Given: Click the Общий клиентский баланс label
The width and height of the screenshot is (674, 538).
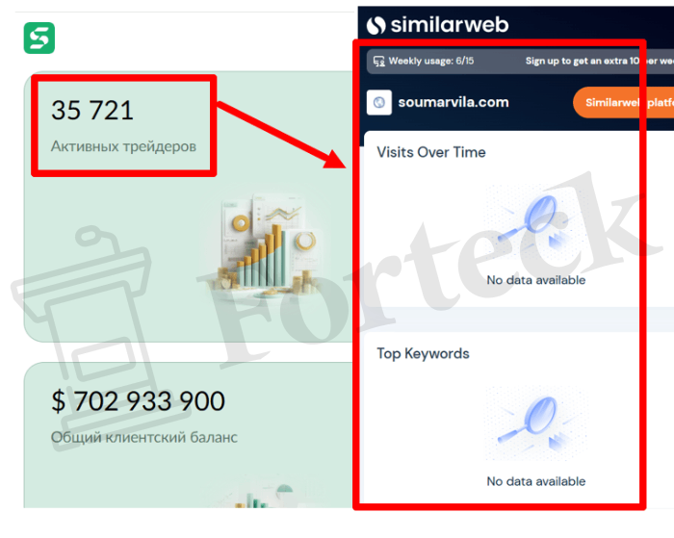Looking at the screenshot, I should point(144,438).
